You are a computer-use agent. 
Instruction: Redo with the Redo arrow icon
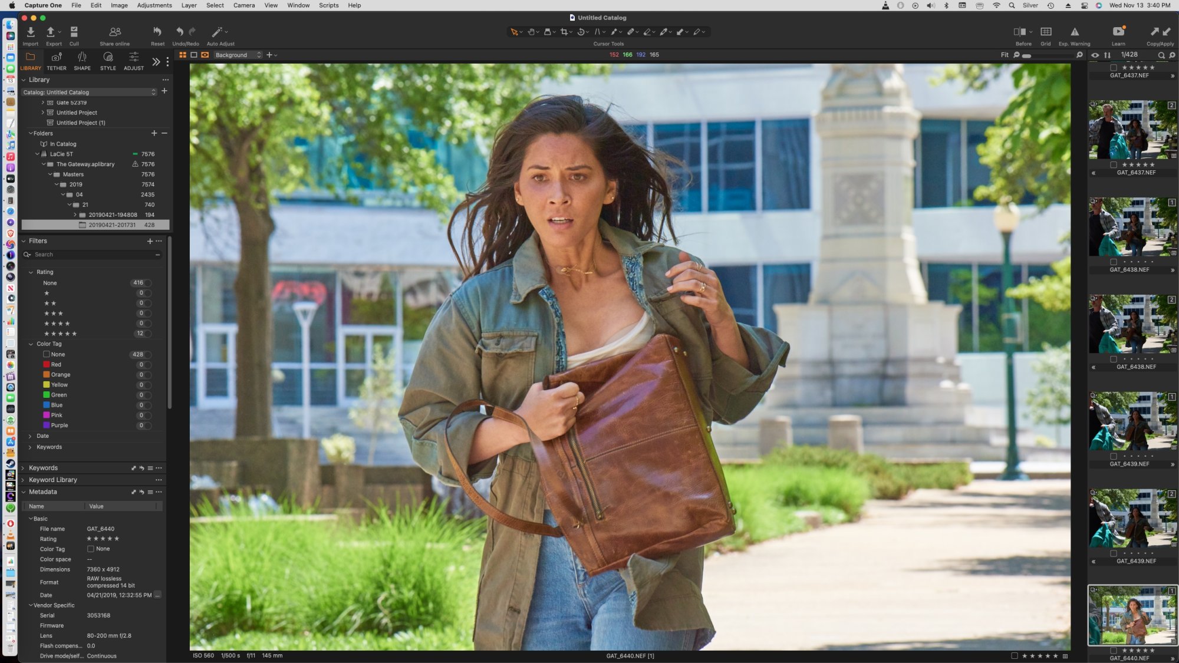click(192, 32)
